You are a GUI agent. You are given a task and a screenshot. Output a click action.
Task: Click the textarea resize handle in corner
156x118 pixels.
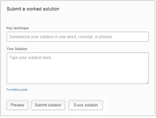147,82
